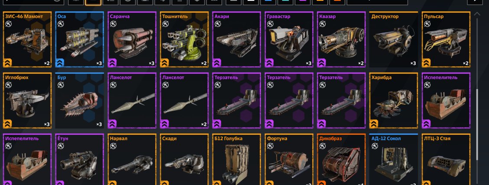Click the crossed-out wrench icon on Саранча
The image size is (489, 185).
pyautogui.click(x=113, y=24)
